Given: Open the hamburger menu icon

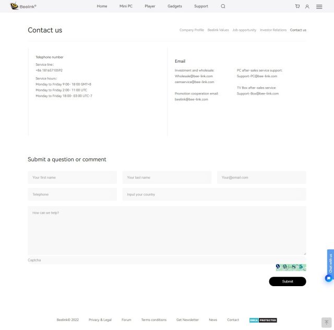Looking at the screenshot, I should (x=319, y=6).
